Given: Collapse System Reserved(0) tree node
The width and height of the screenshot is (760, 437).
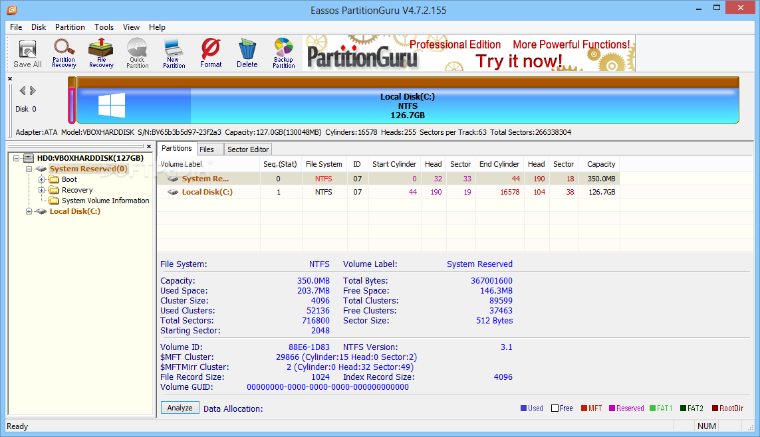Looking at the screenshot, I should (x=29, y=169).
